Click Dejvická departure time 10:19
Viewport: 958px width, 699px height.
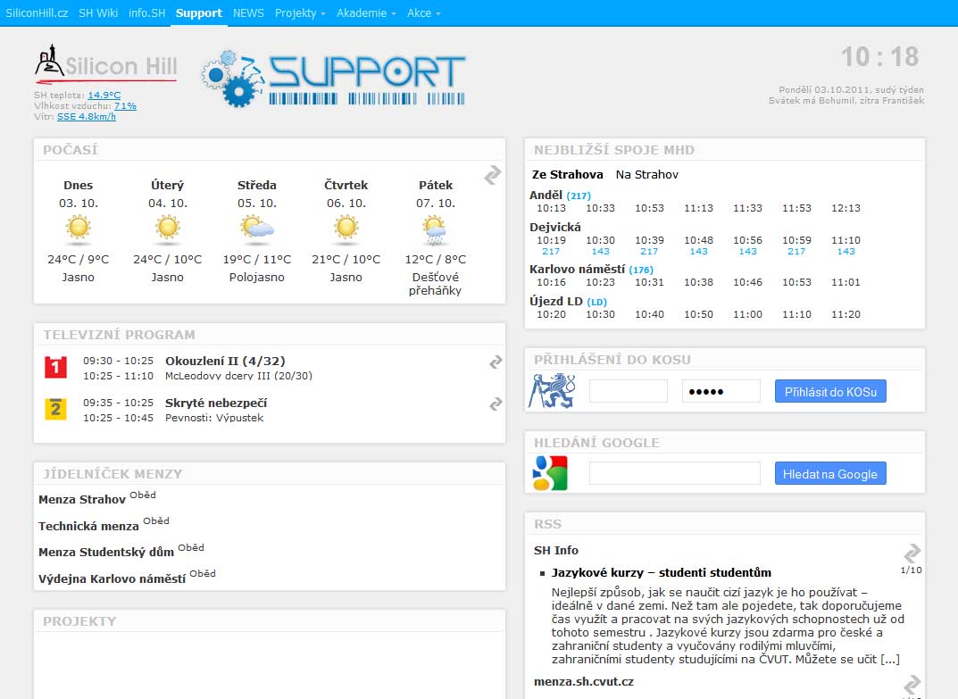click(x=551, y=240)
